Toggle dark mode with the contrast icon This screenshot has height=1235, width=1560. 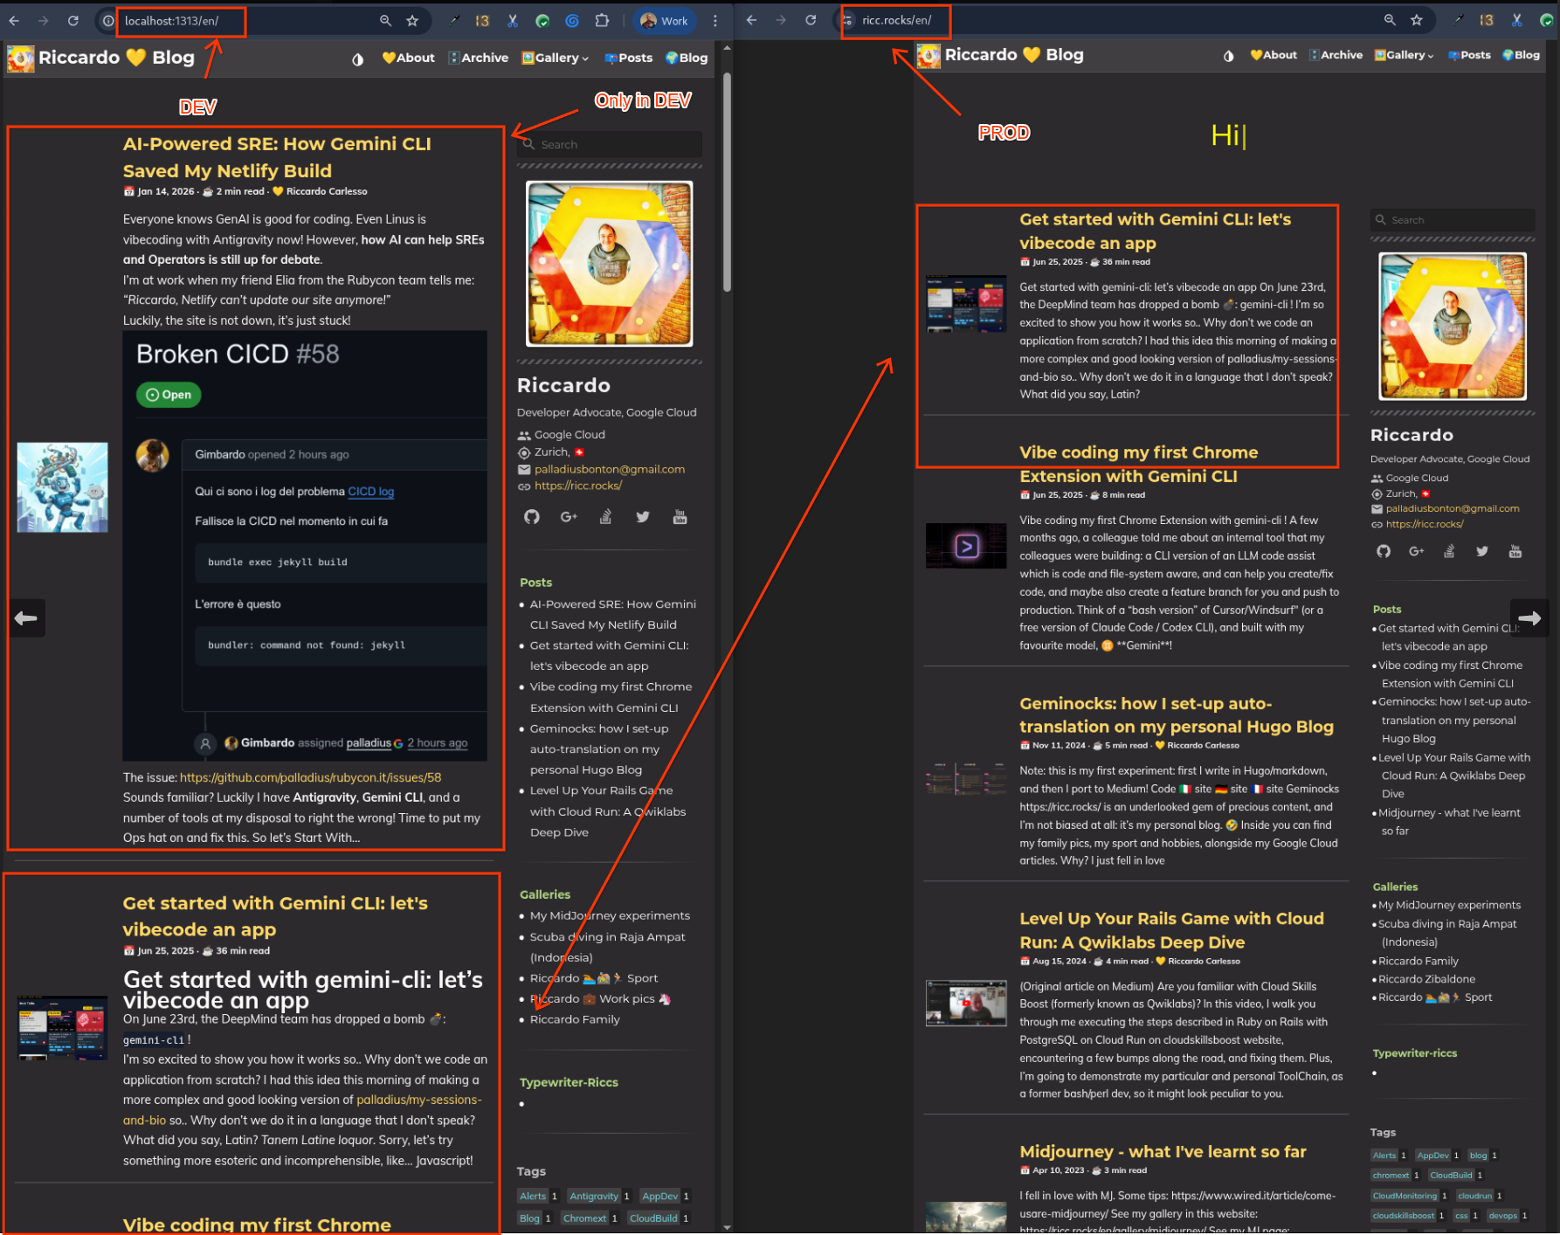(x=357, y=59)
